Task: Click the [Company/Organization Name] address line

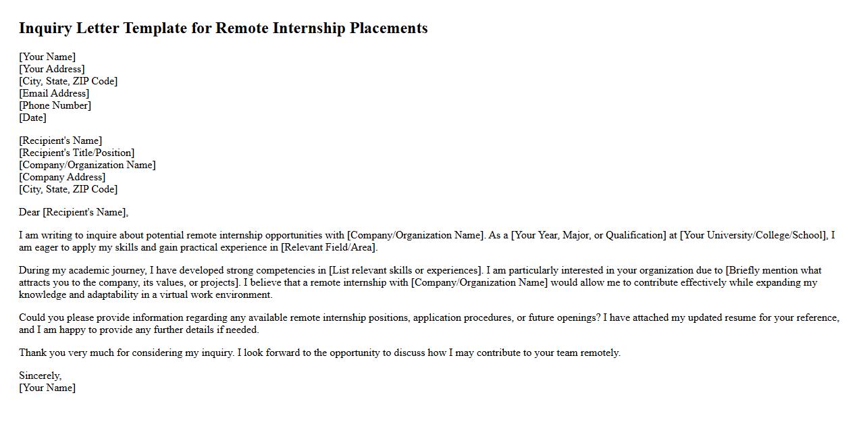Action: click(x=87, y=165)
